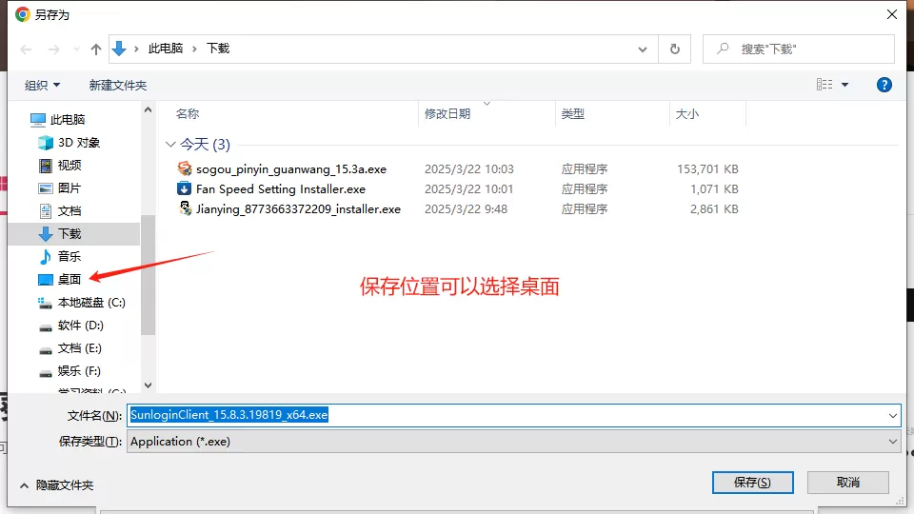Refresh the 下载 folder view

[674, 49]
